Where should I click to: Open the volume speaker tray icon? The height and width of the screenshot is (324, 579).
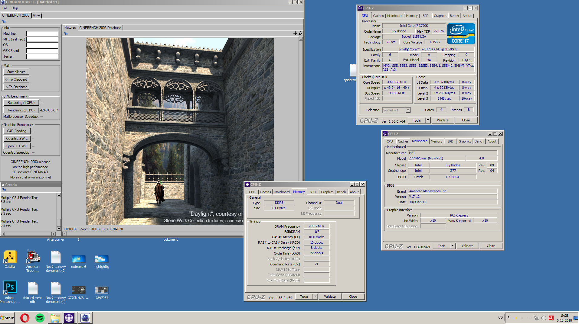tap(544, 318)
